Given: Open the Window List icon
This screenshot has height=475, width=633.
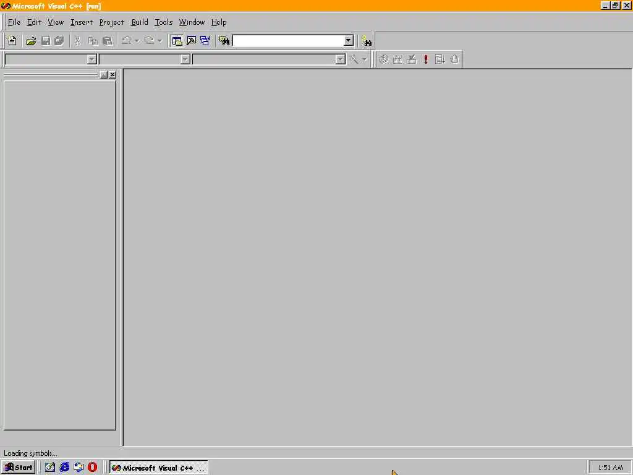Looking at the screenshot, I should (x=205, y=41).
